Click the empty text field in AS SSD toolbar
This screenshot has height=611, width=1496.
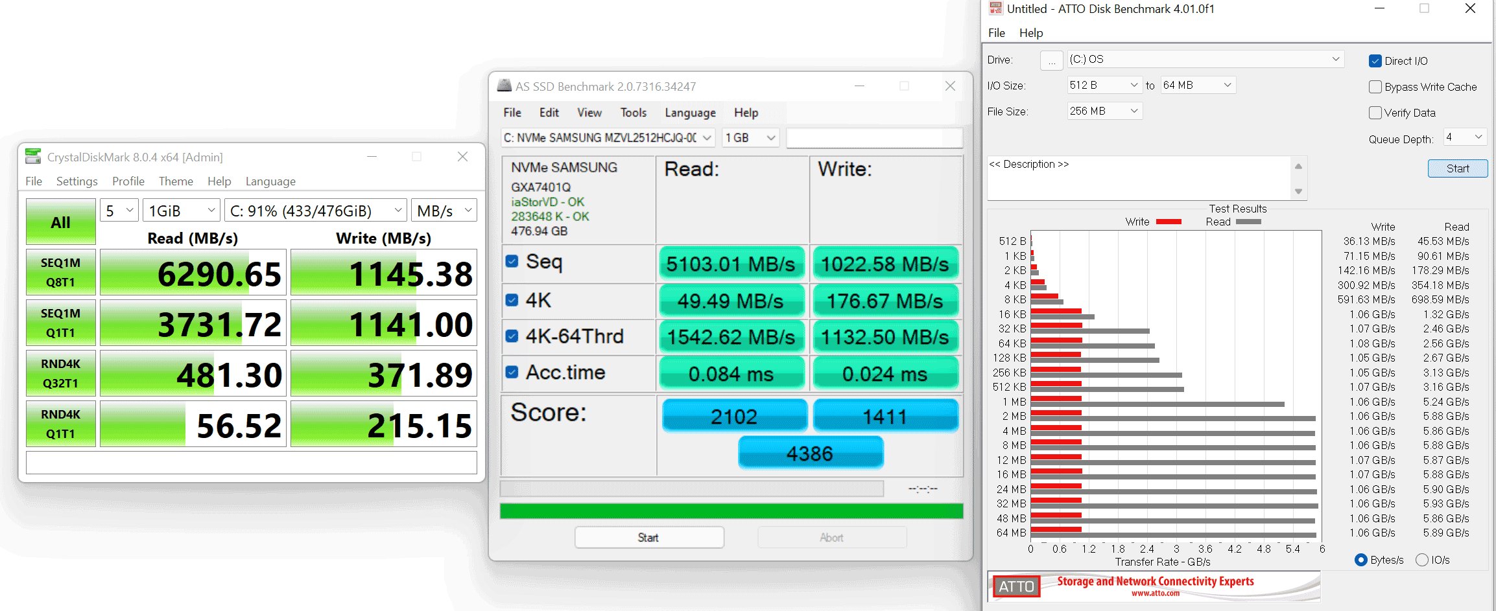(874, 137)
